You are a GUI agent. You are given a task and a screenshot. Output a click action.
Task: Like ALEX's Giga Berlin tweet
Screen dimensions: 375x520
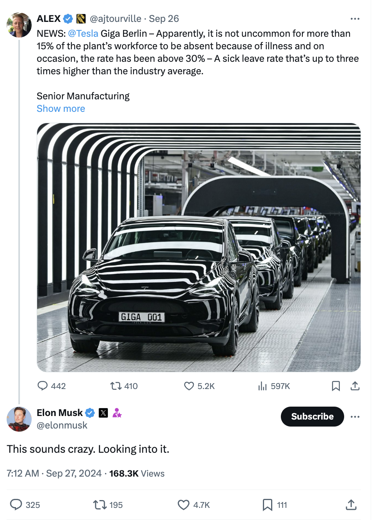coord(189,386)
